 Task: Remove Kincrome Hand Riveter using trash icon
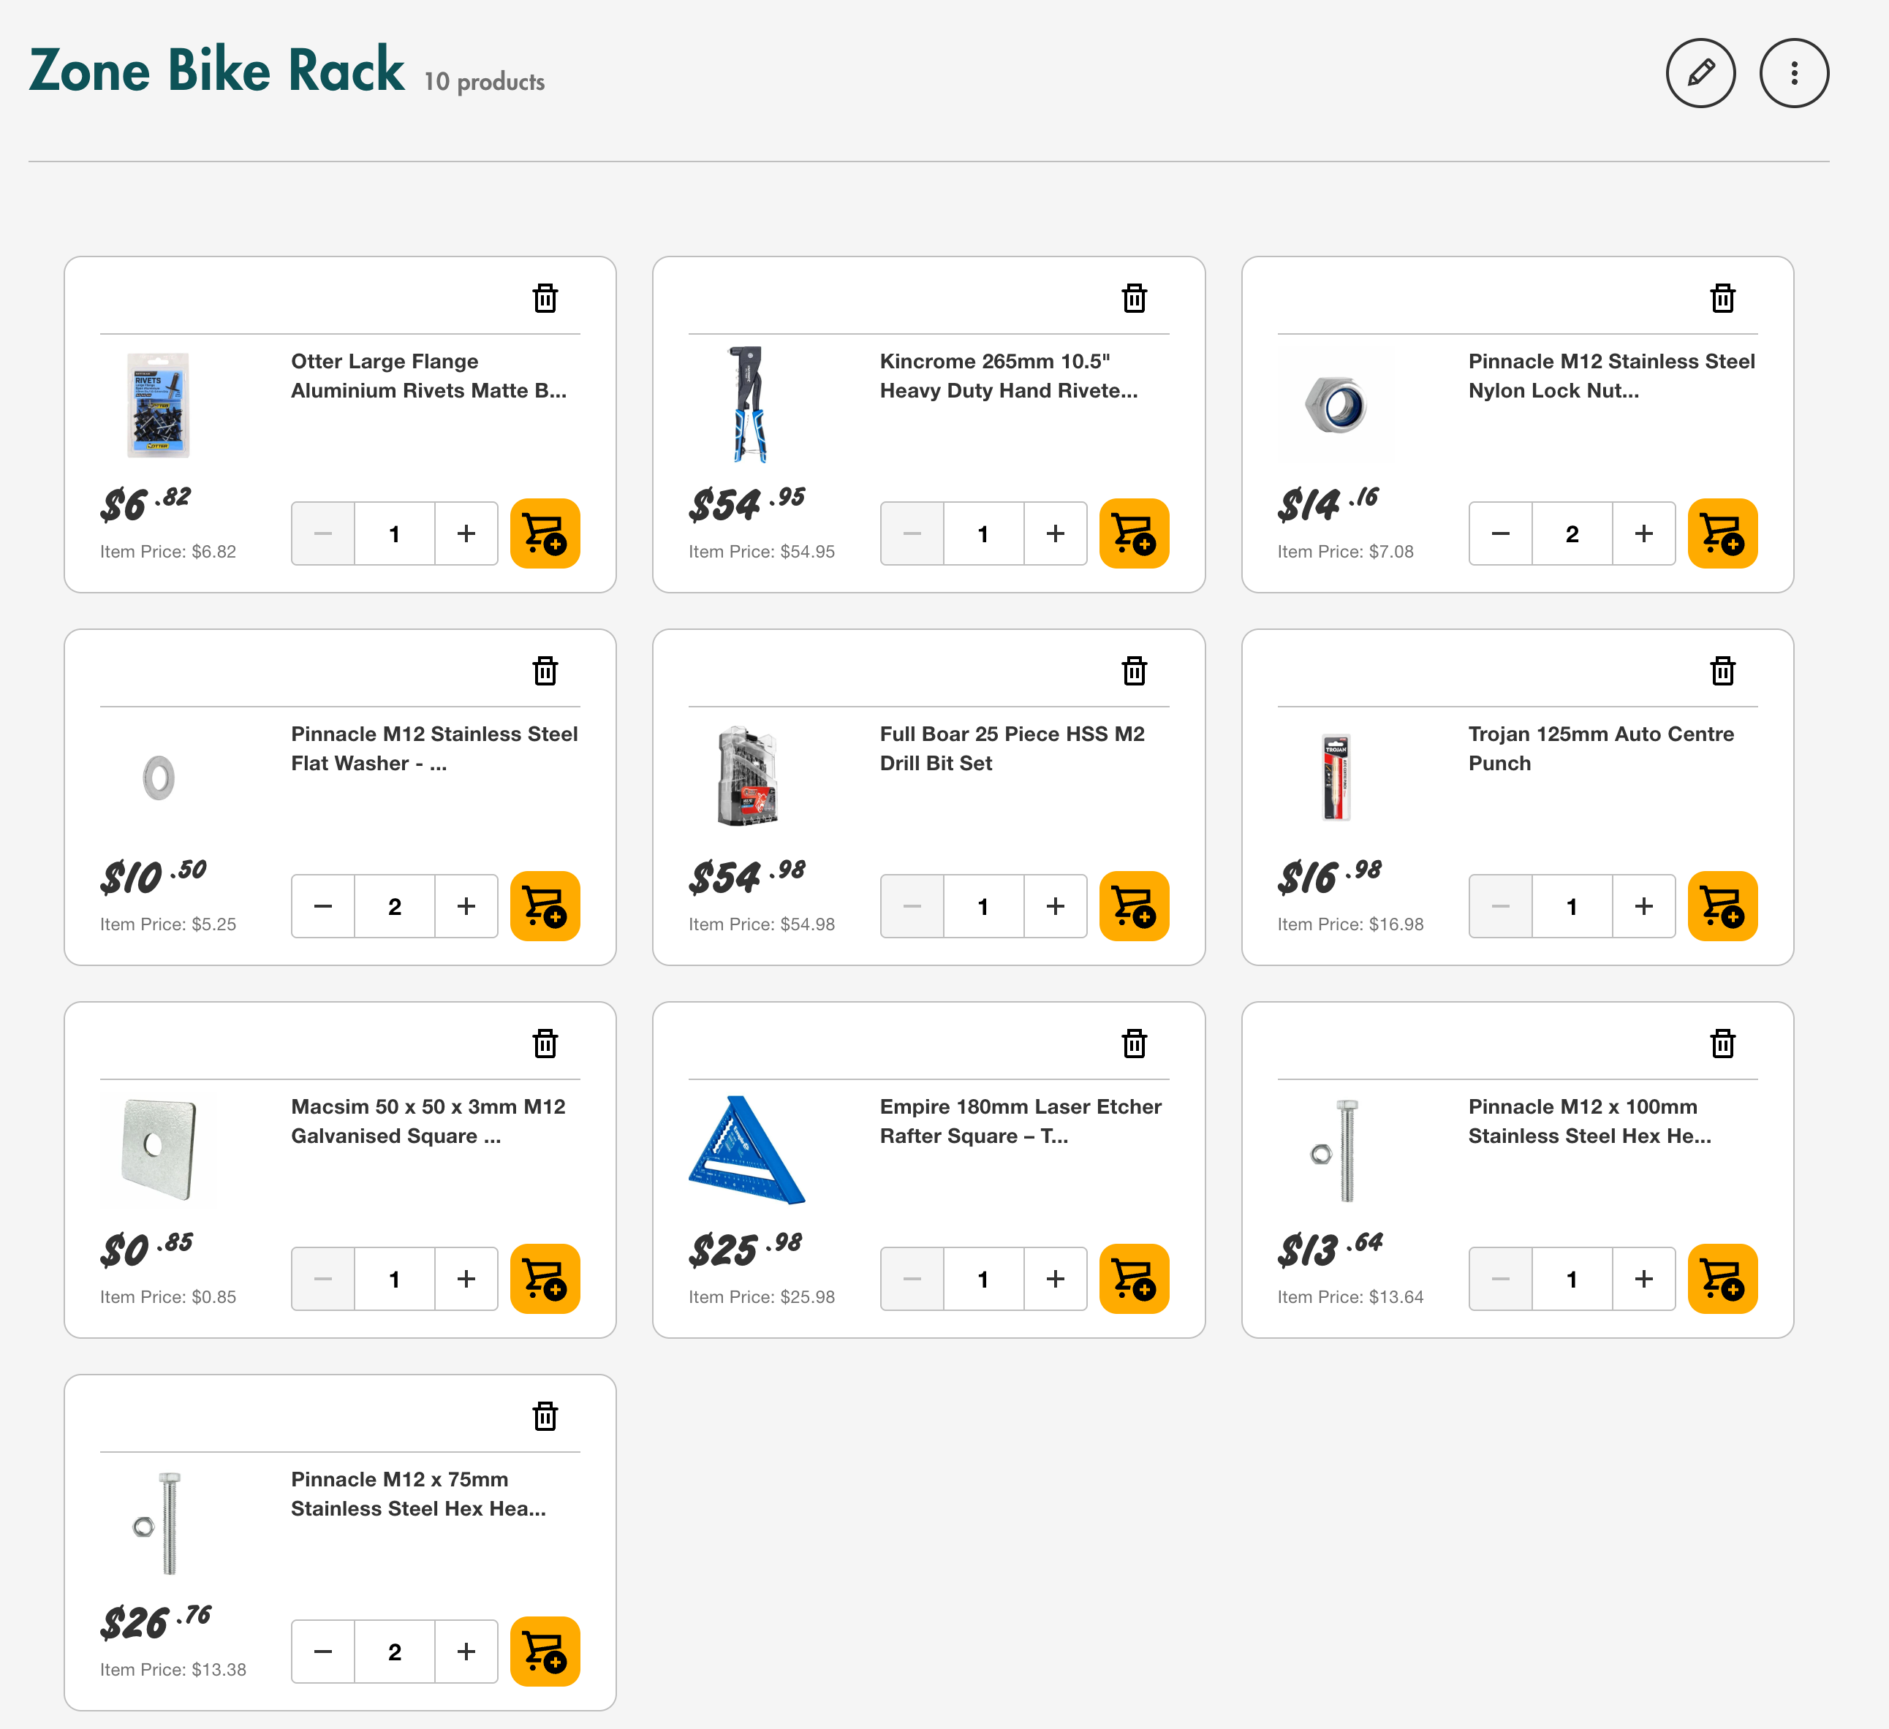click(x=1134, y=299)
